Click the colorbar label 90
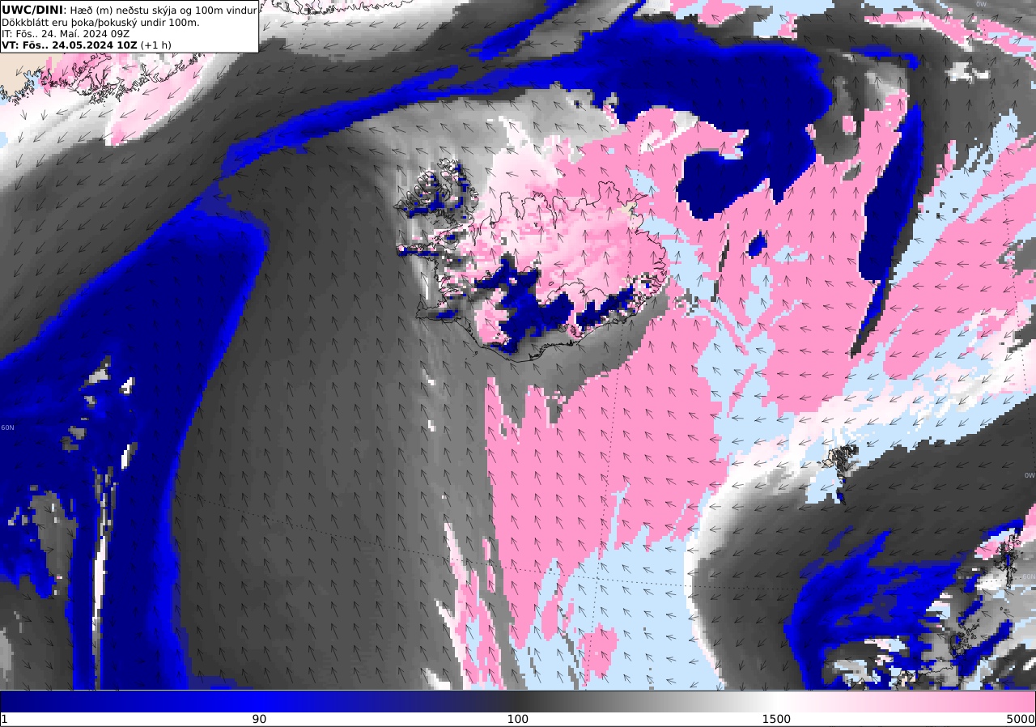 259,719
